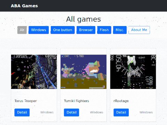
Task: Click the rRootage screenshot thumbnail
Action: pos(133,72)
